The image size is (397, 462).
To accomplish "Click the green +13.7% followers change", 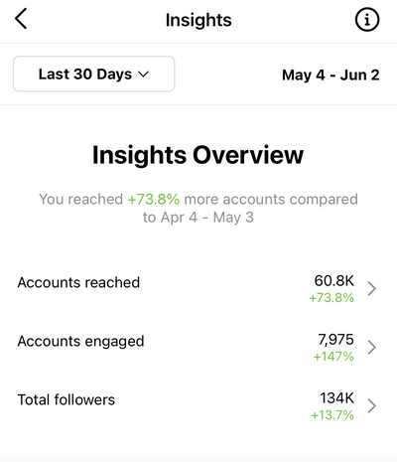I will point(332,415).
